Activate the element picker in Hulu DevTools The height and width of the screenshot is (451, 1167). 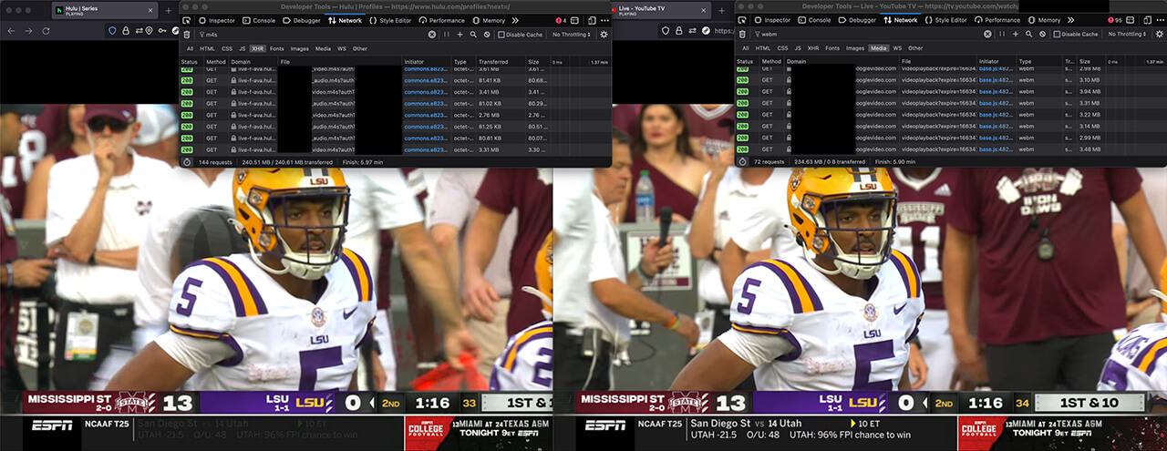click(186, 20)
